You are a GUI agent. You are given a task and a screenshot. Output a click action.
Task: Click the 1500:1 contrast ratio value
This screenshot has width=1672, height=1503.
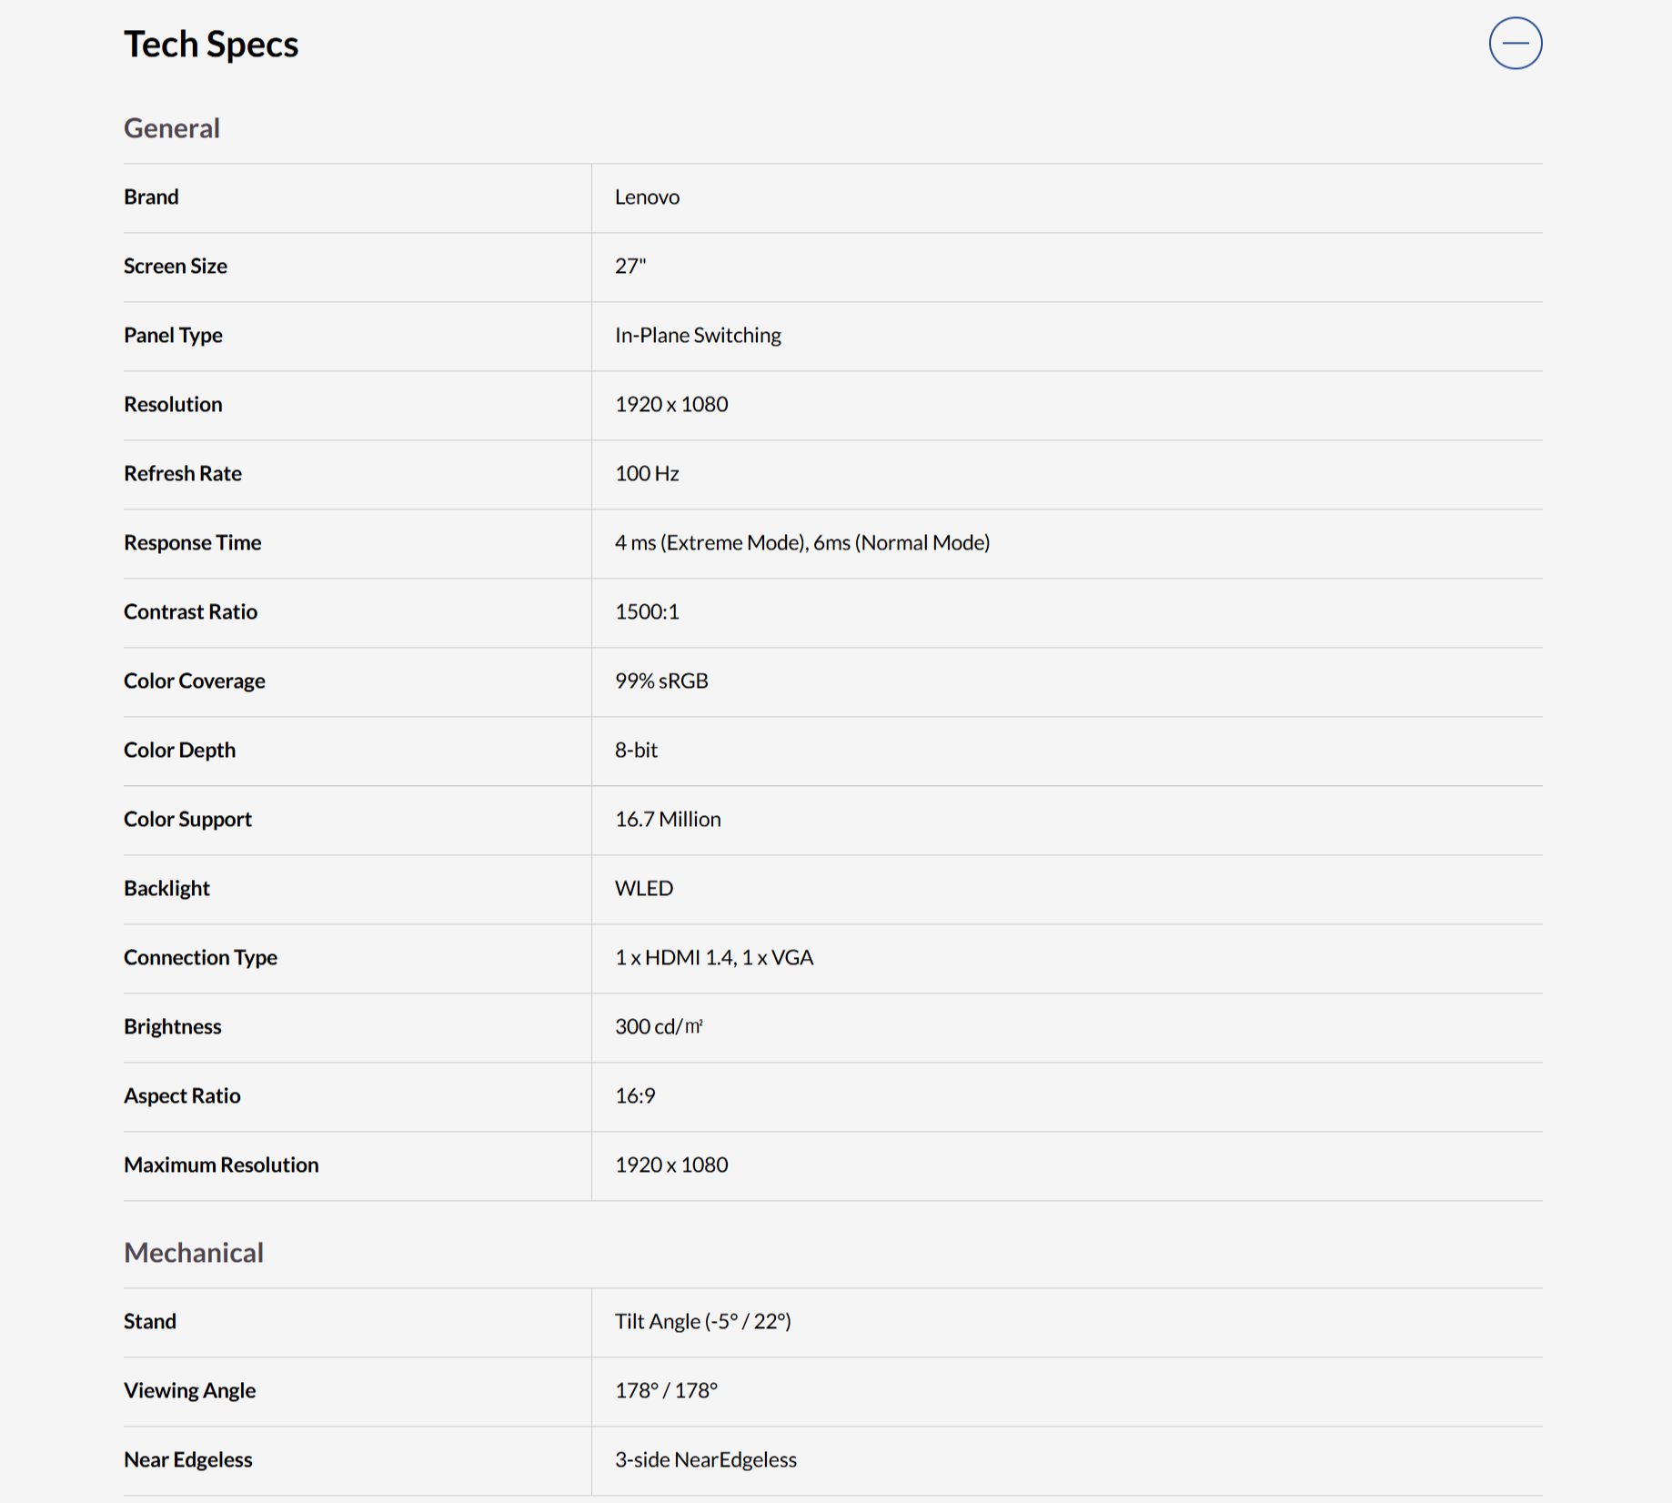click(647, 612)
